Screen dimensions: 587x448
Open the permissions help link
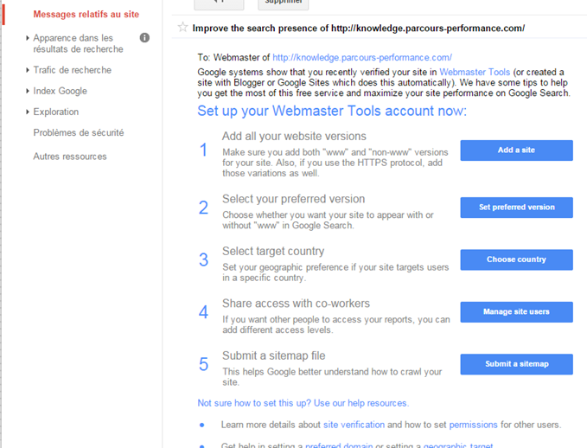(473, 425)
